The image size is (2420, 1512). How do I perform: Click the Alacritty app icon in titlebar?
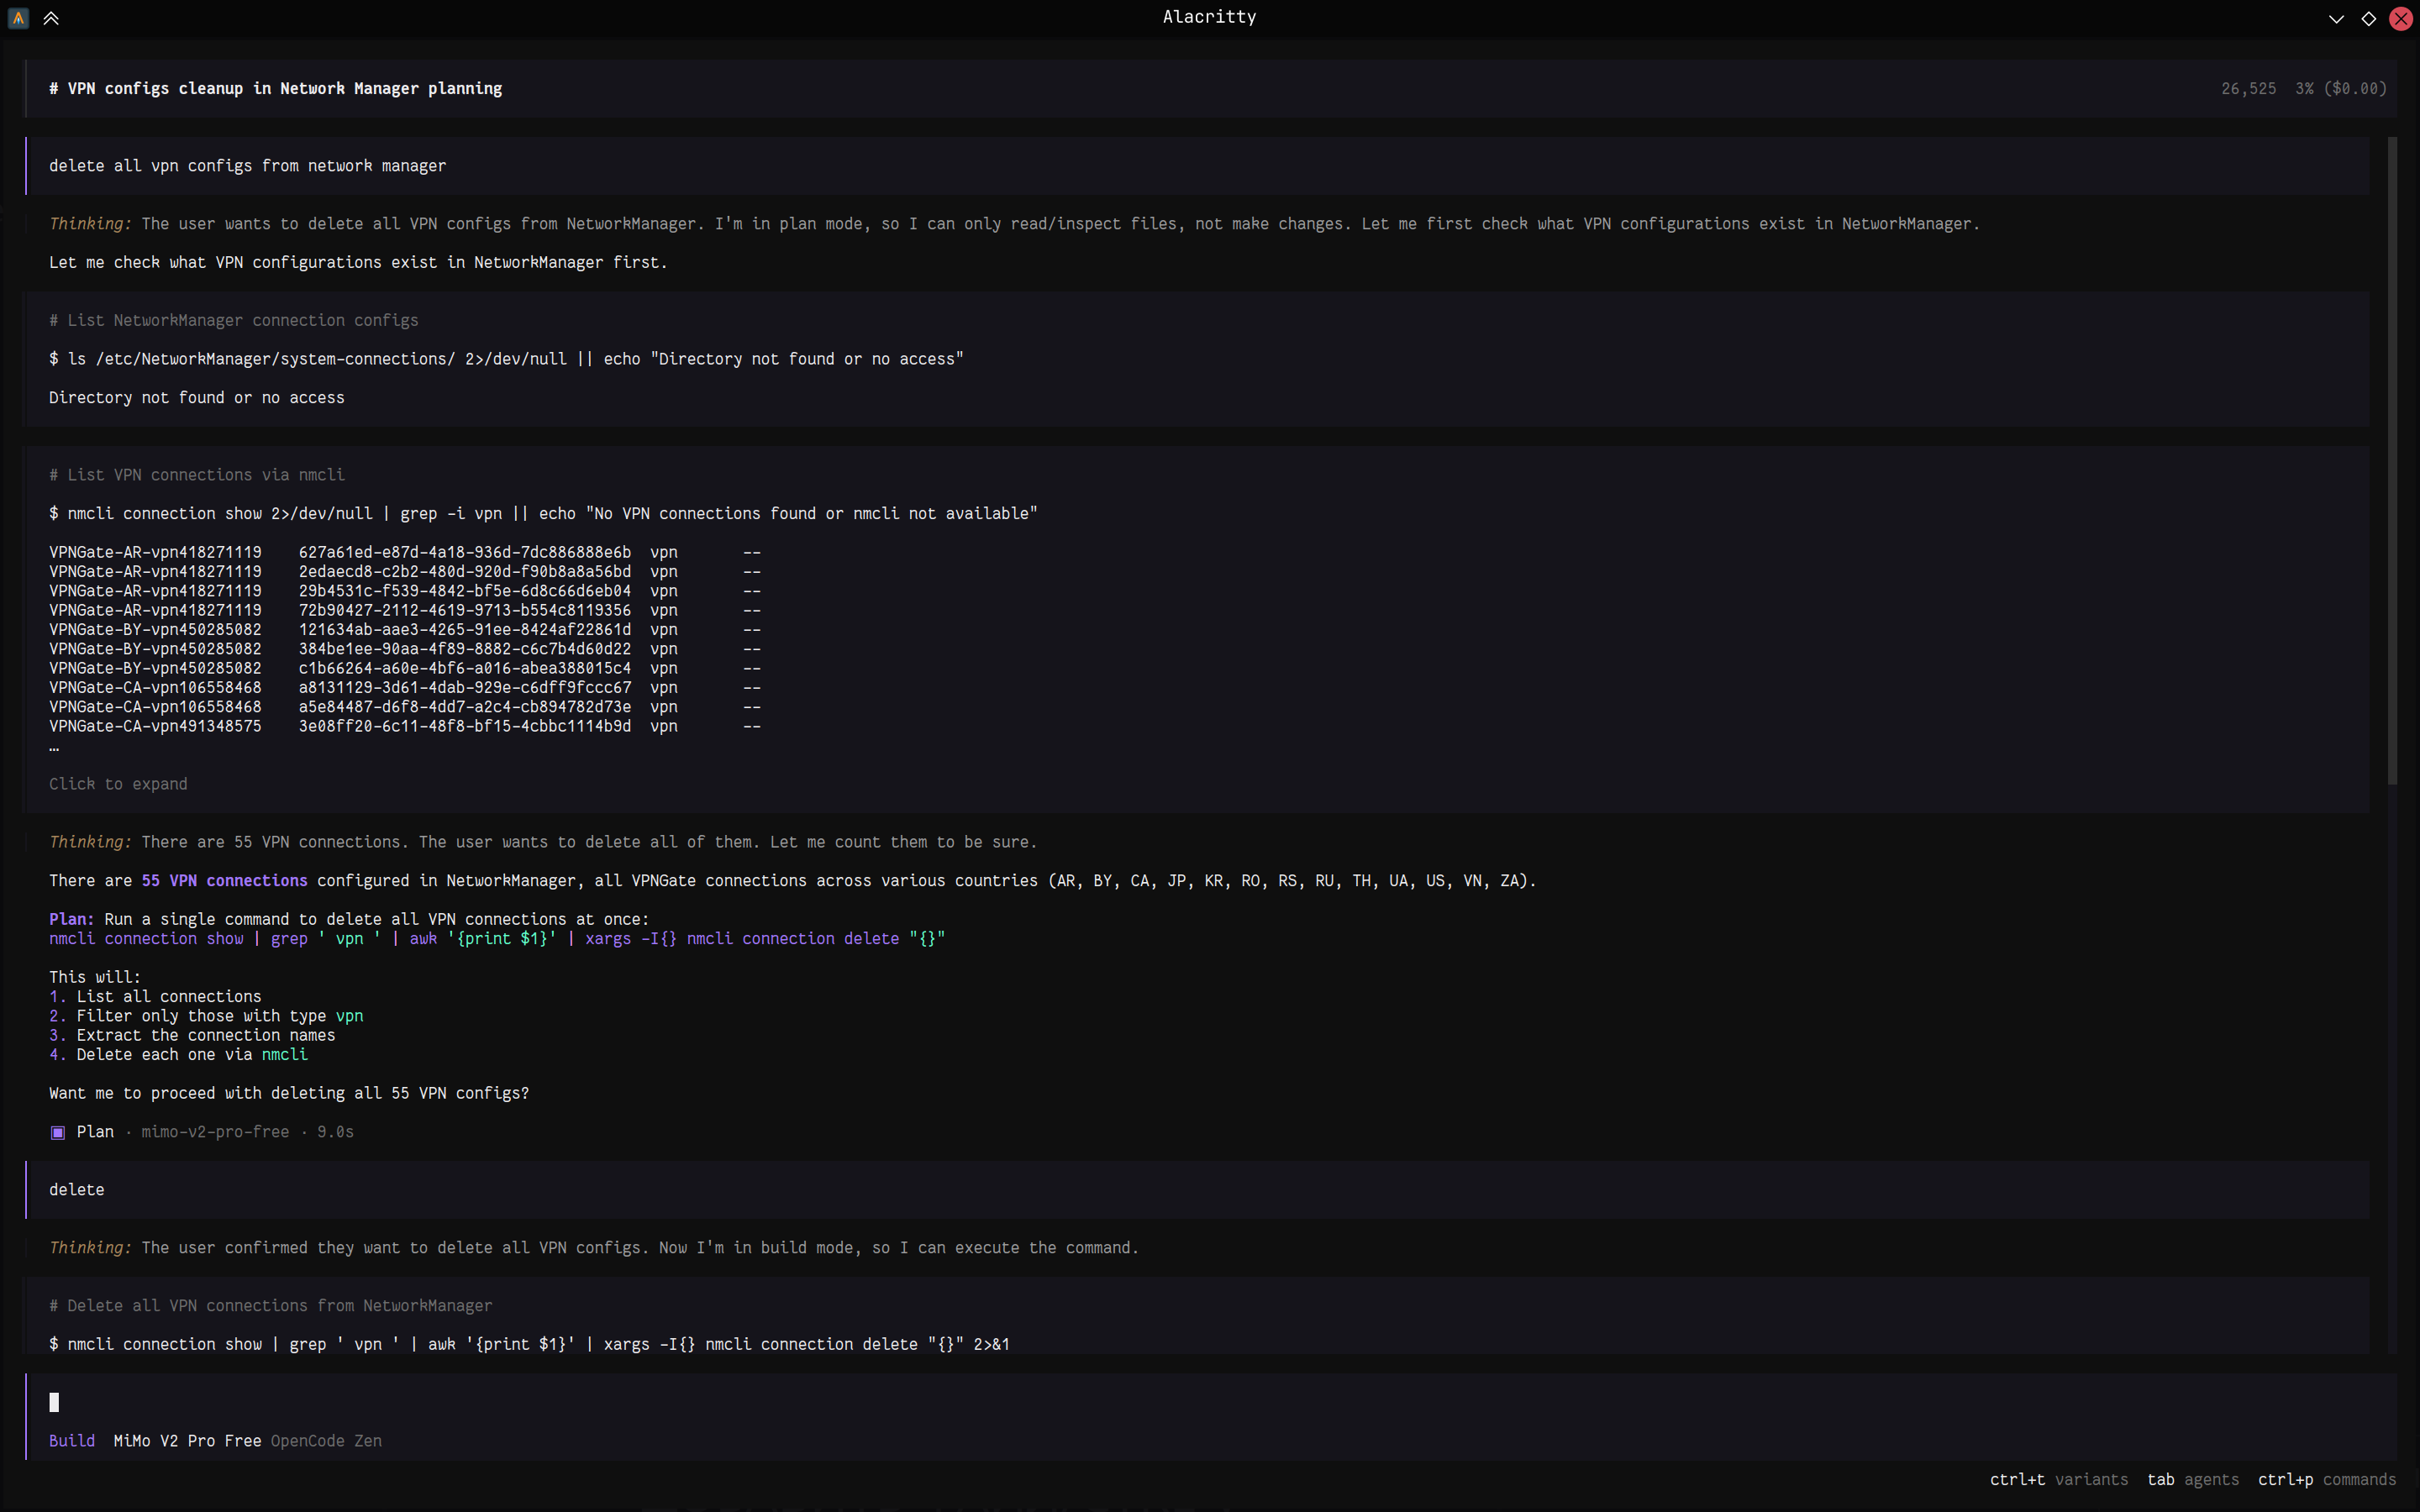tap(18, 18)
